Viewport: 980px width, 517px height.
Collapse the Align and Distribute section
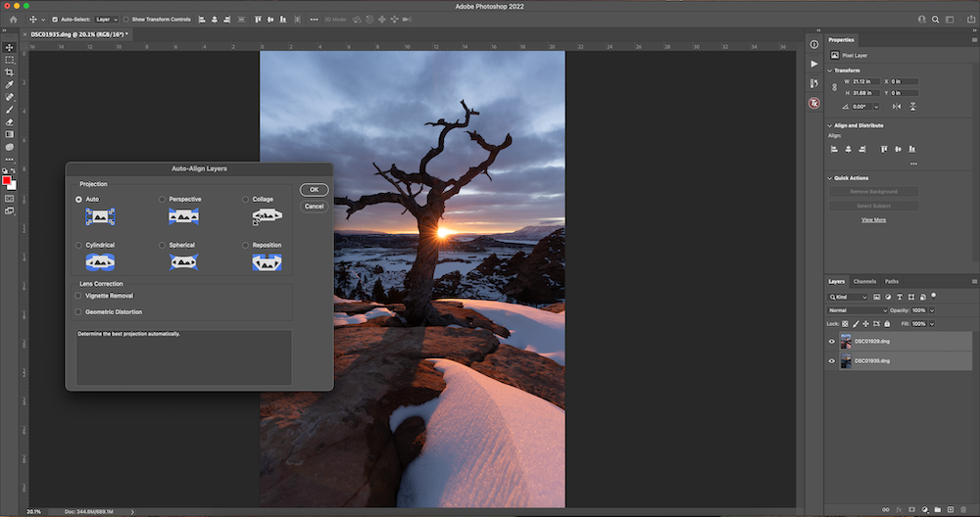(829, 125)
